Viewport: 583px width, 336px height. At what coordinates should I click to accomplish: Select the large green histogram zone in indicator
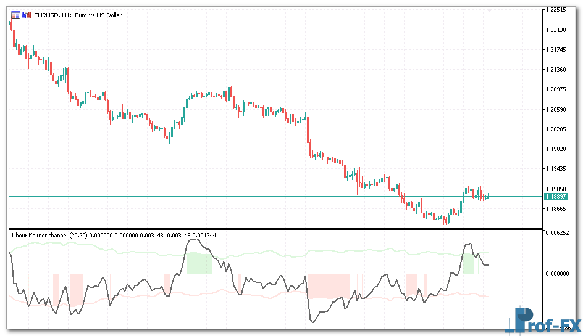point(199,263)
